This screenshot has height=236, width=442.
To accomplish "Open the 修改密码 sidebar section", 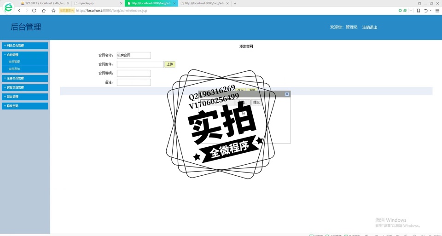I will (25, 106).
